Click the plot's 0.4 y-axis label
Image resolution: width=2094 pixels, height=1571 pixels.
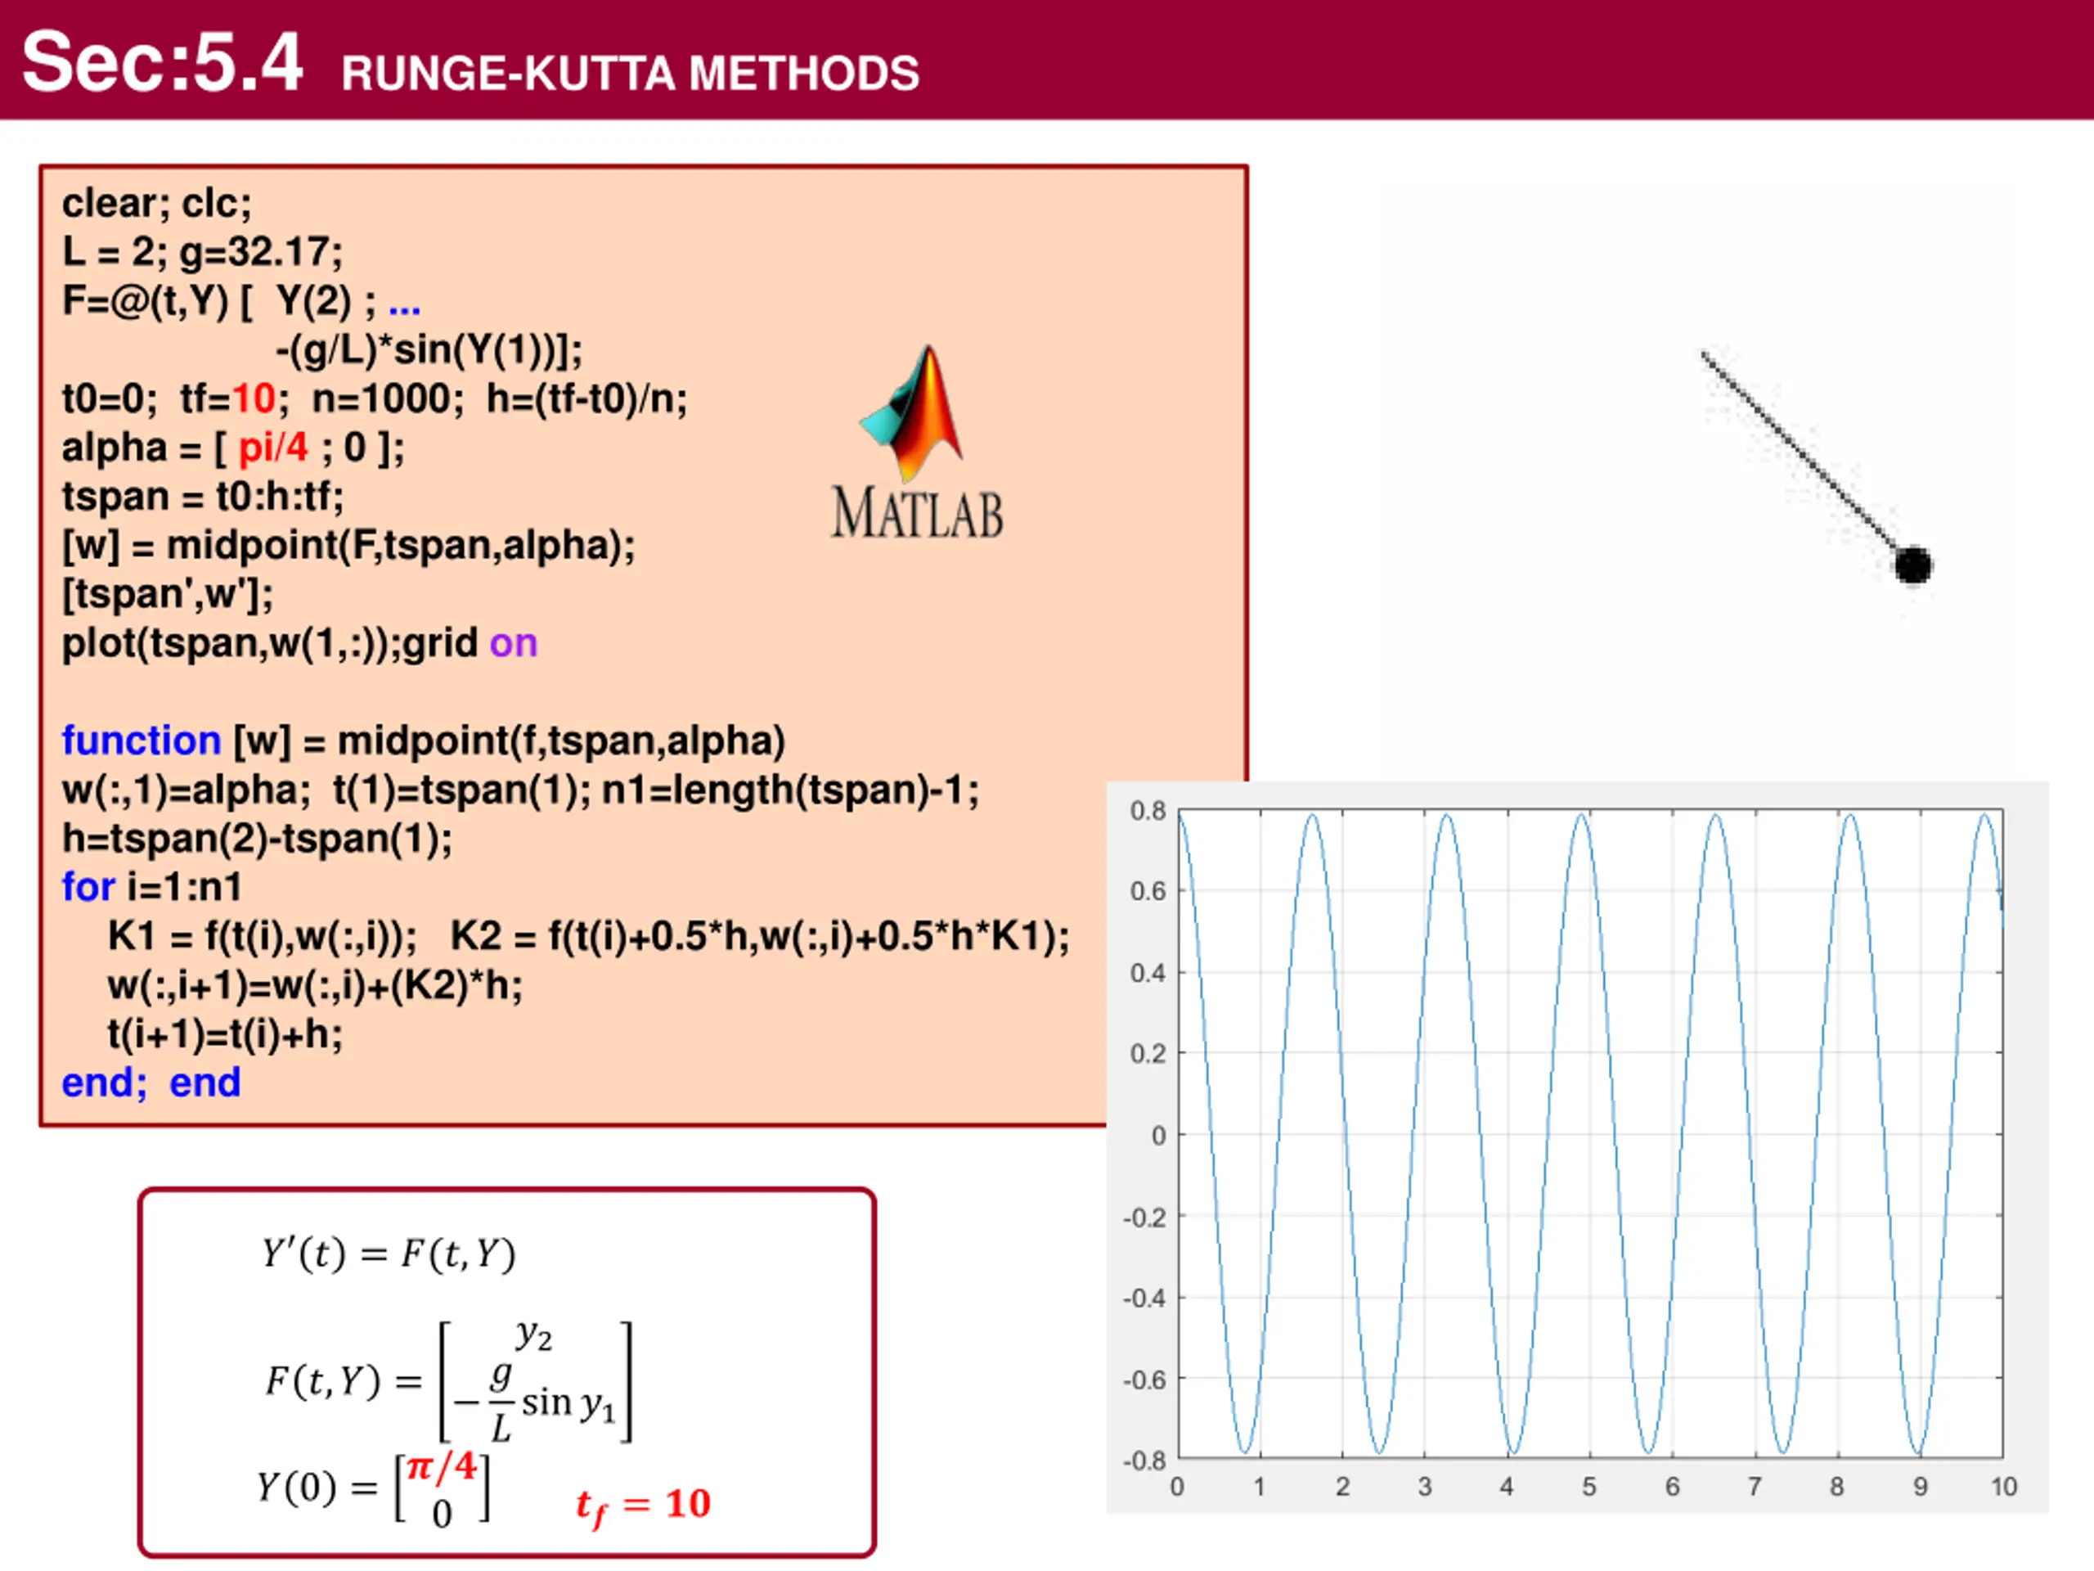pos(1148,973)
